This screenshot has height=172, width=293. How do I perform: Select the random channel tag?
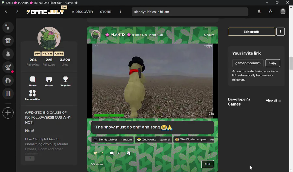click(x=127, y=139)
